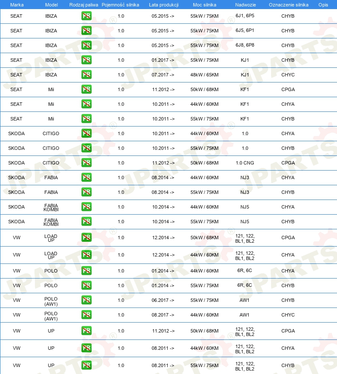Click production date 11.2012 in the VW UP row

click(163, 331)
